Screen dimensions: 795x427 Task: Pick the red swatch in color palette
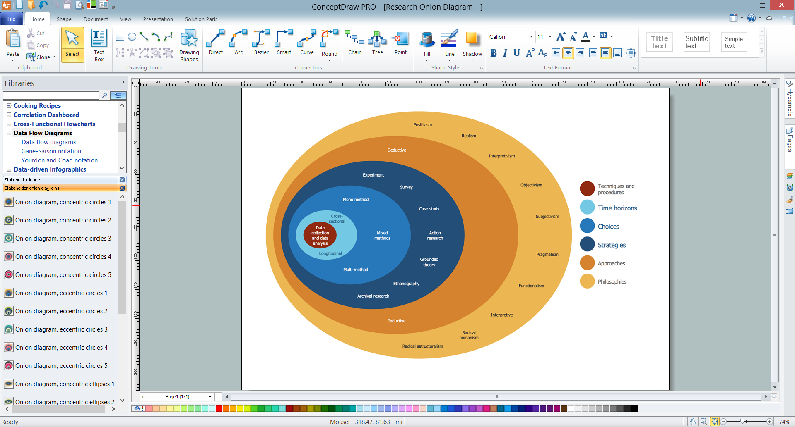[x=219, y=408]
